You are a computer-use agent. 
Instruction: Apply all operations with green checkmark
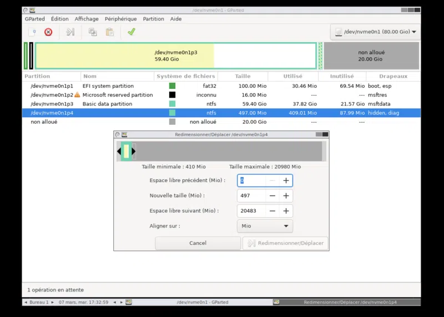pyautogui.click(x=132, y=32)
